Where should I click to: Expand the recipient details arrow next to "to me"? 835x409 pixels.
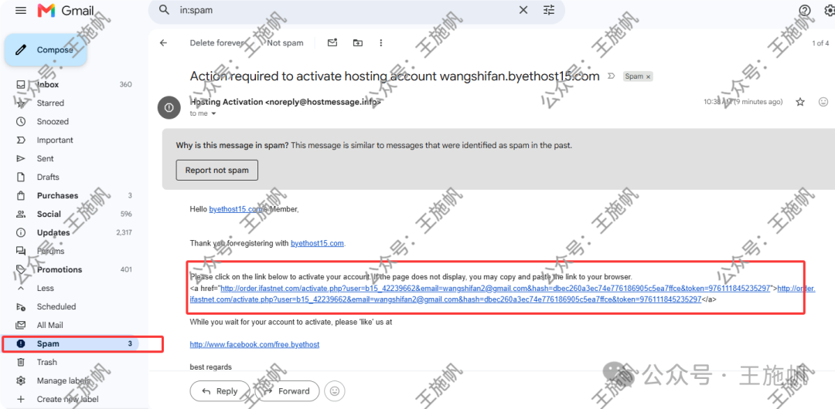pyautogui.click(x=213, y=113)
